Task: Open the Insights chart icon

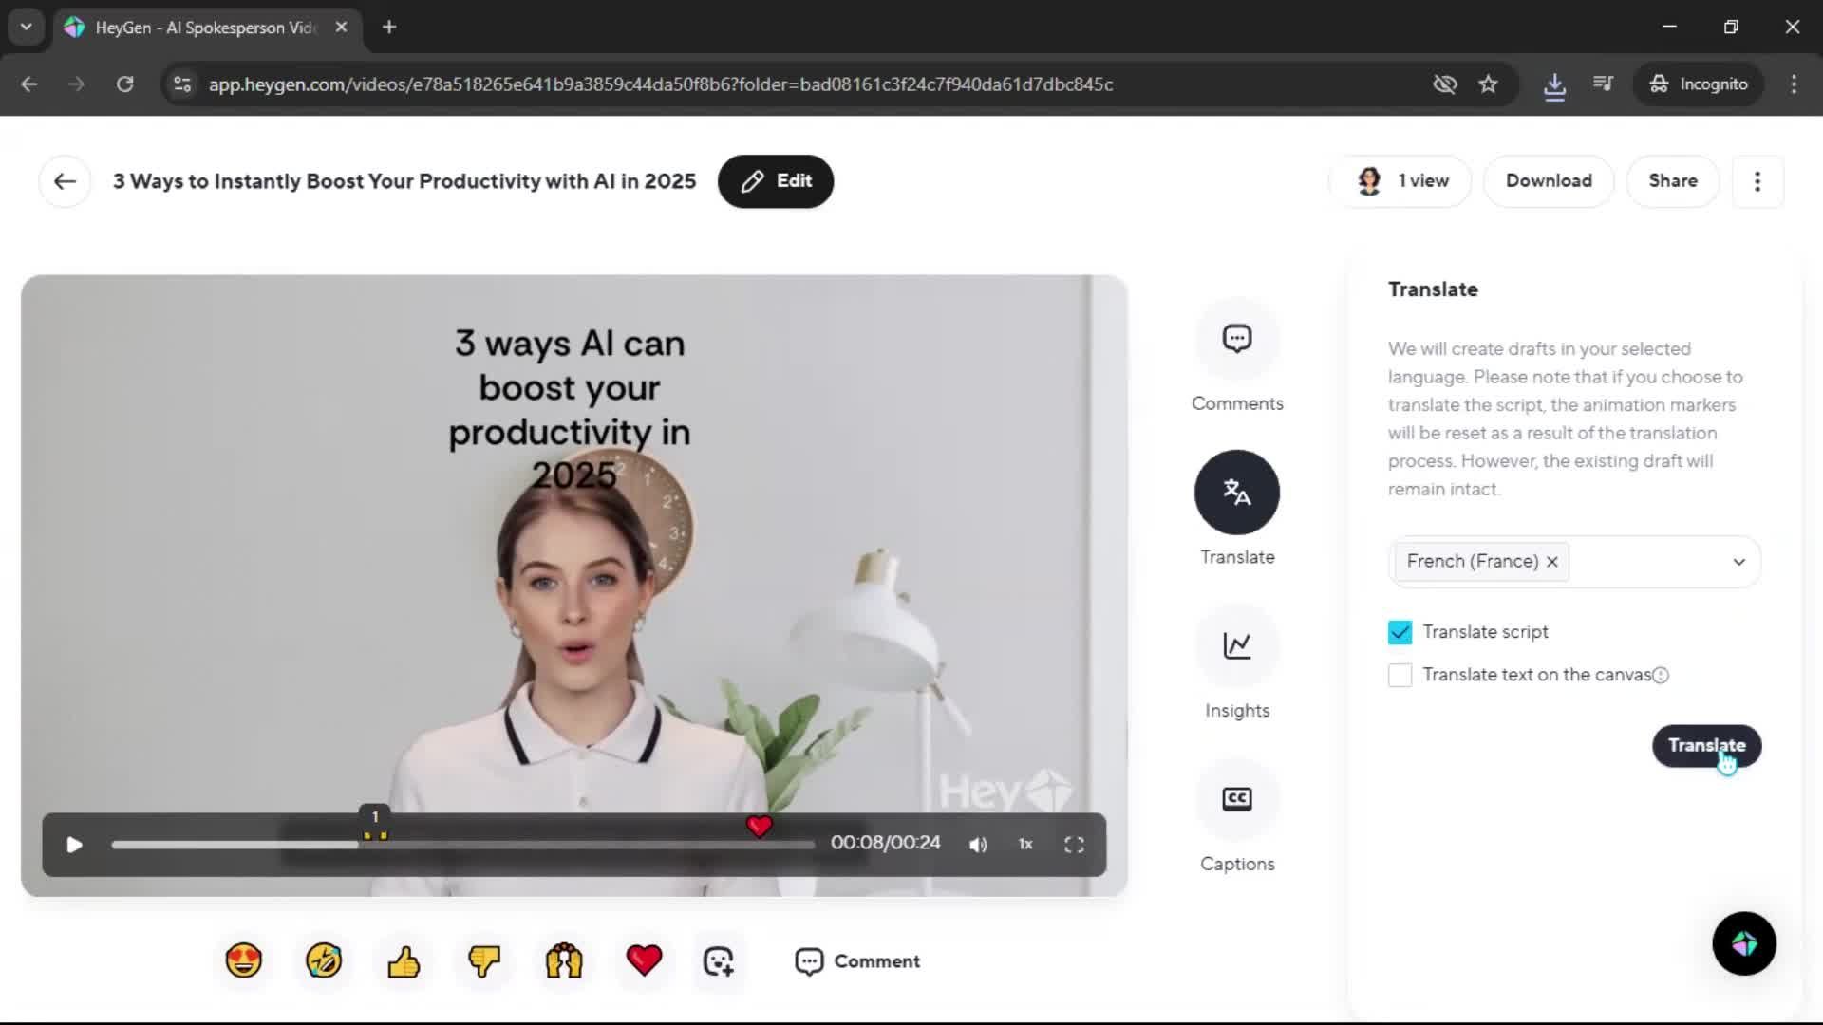Action: pyautogui.click(x=1236, y=646)
